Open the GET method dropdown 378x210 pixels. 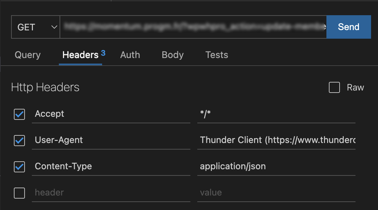(x=35, y=27)
